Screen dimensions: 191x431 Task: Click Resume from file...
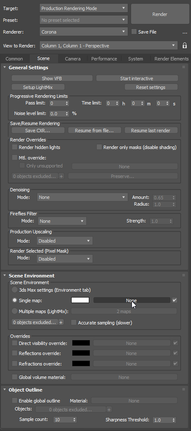[94, 130]
